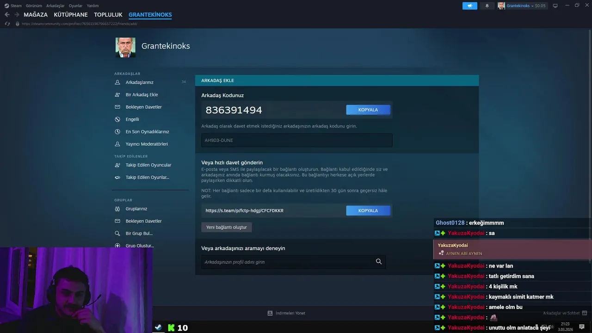Click the Big Picture mode monitor icon
This screenshot has width=592, height=333.
click(555, 6)
